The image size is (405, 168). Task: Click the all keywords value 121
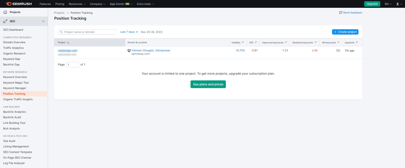click(338, 50)
